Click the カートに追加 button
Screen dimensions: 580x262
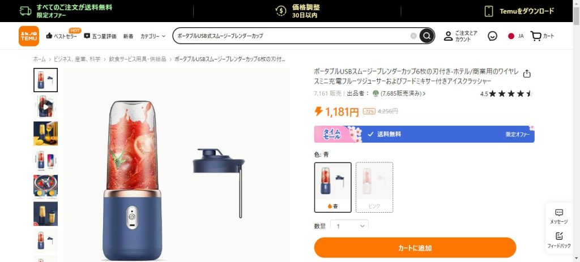pos(415,248)
